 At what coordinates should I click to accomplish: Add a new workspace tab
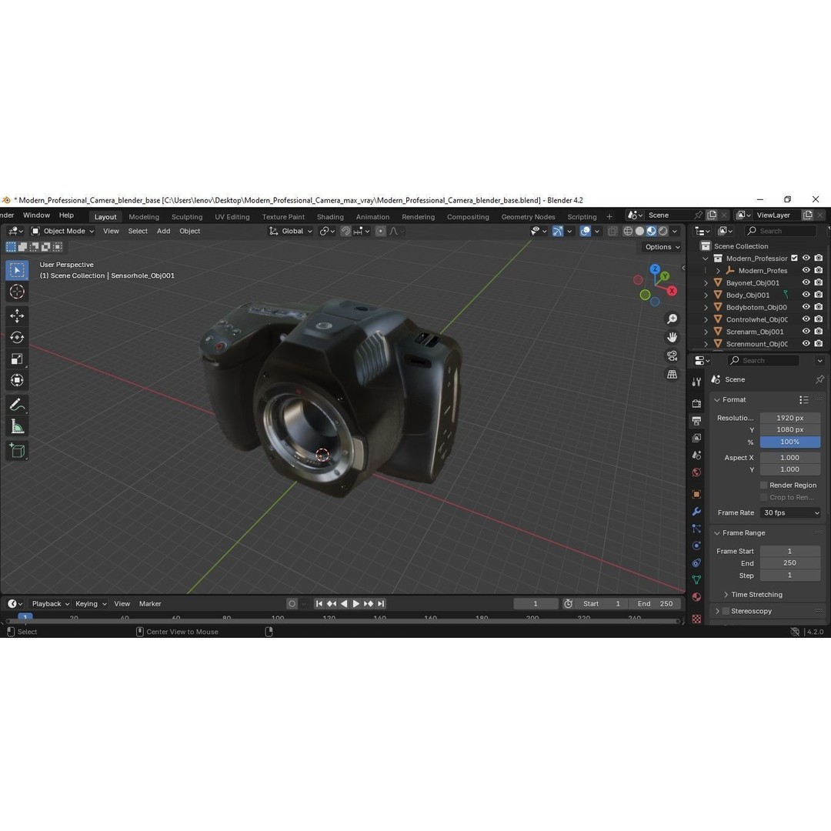pos(609,217)
